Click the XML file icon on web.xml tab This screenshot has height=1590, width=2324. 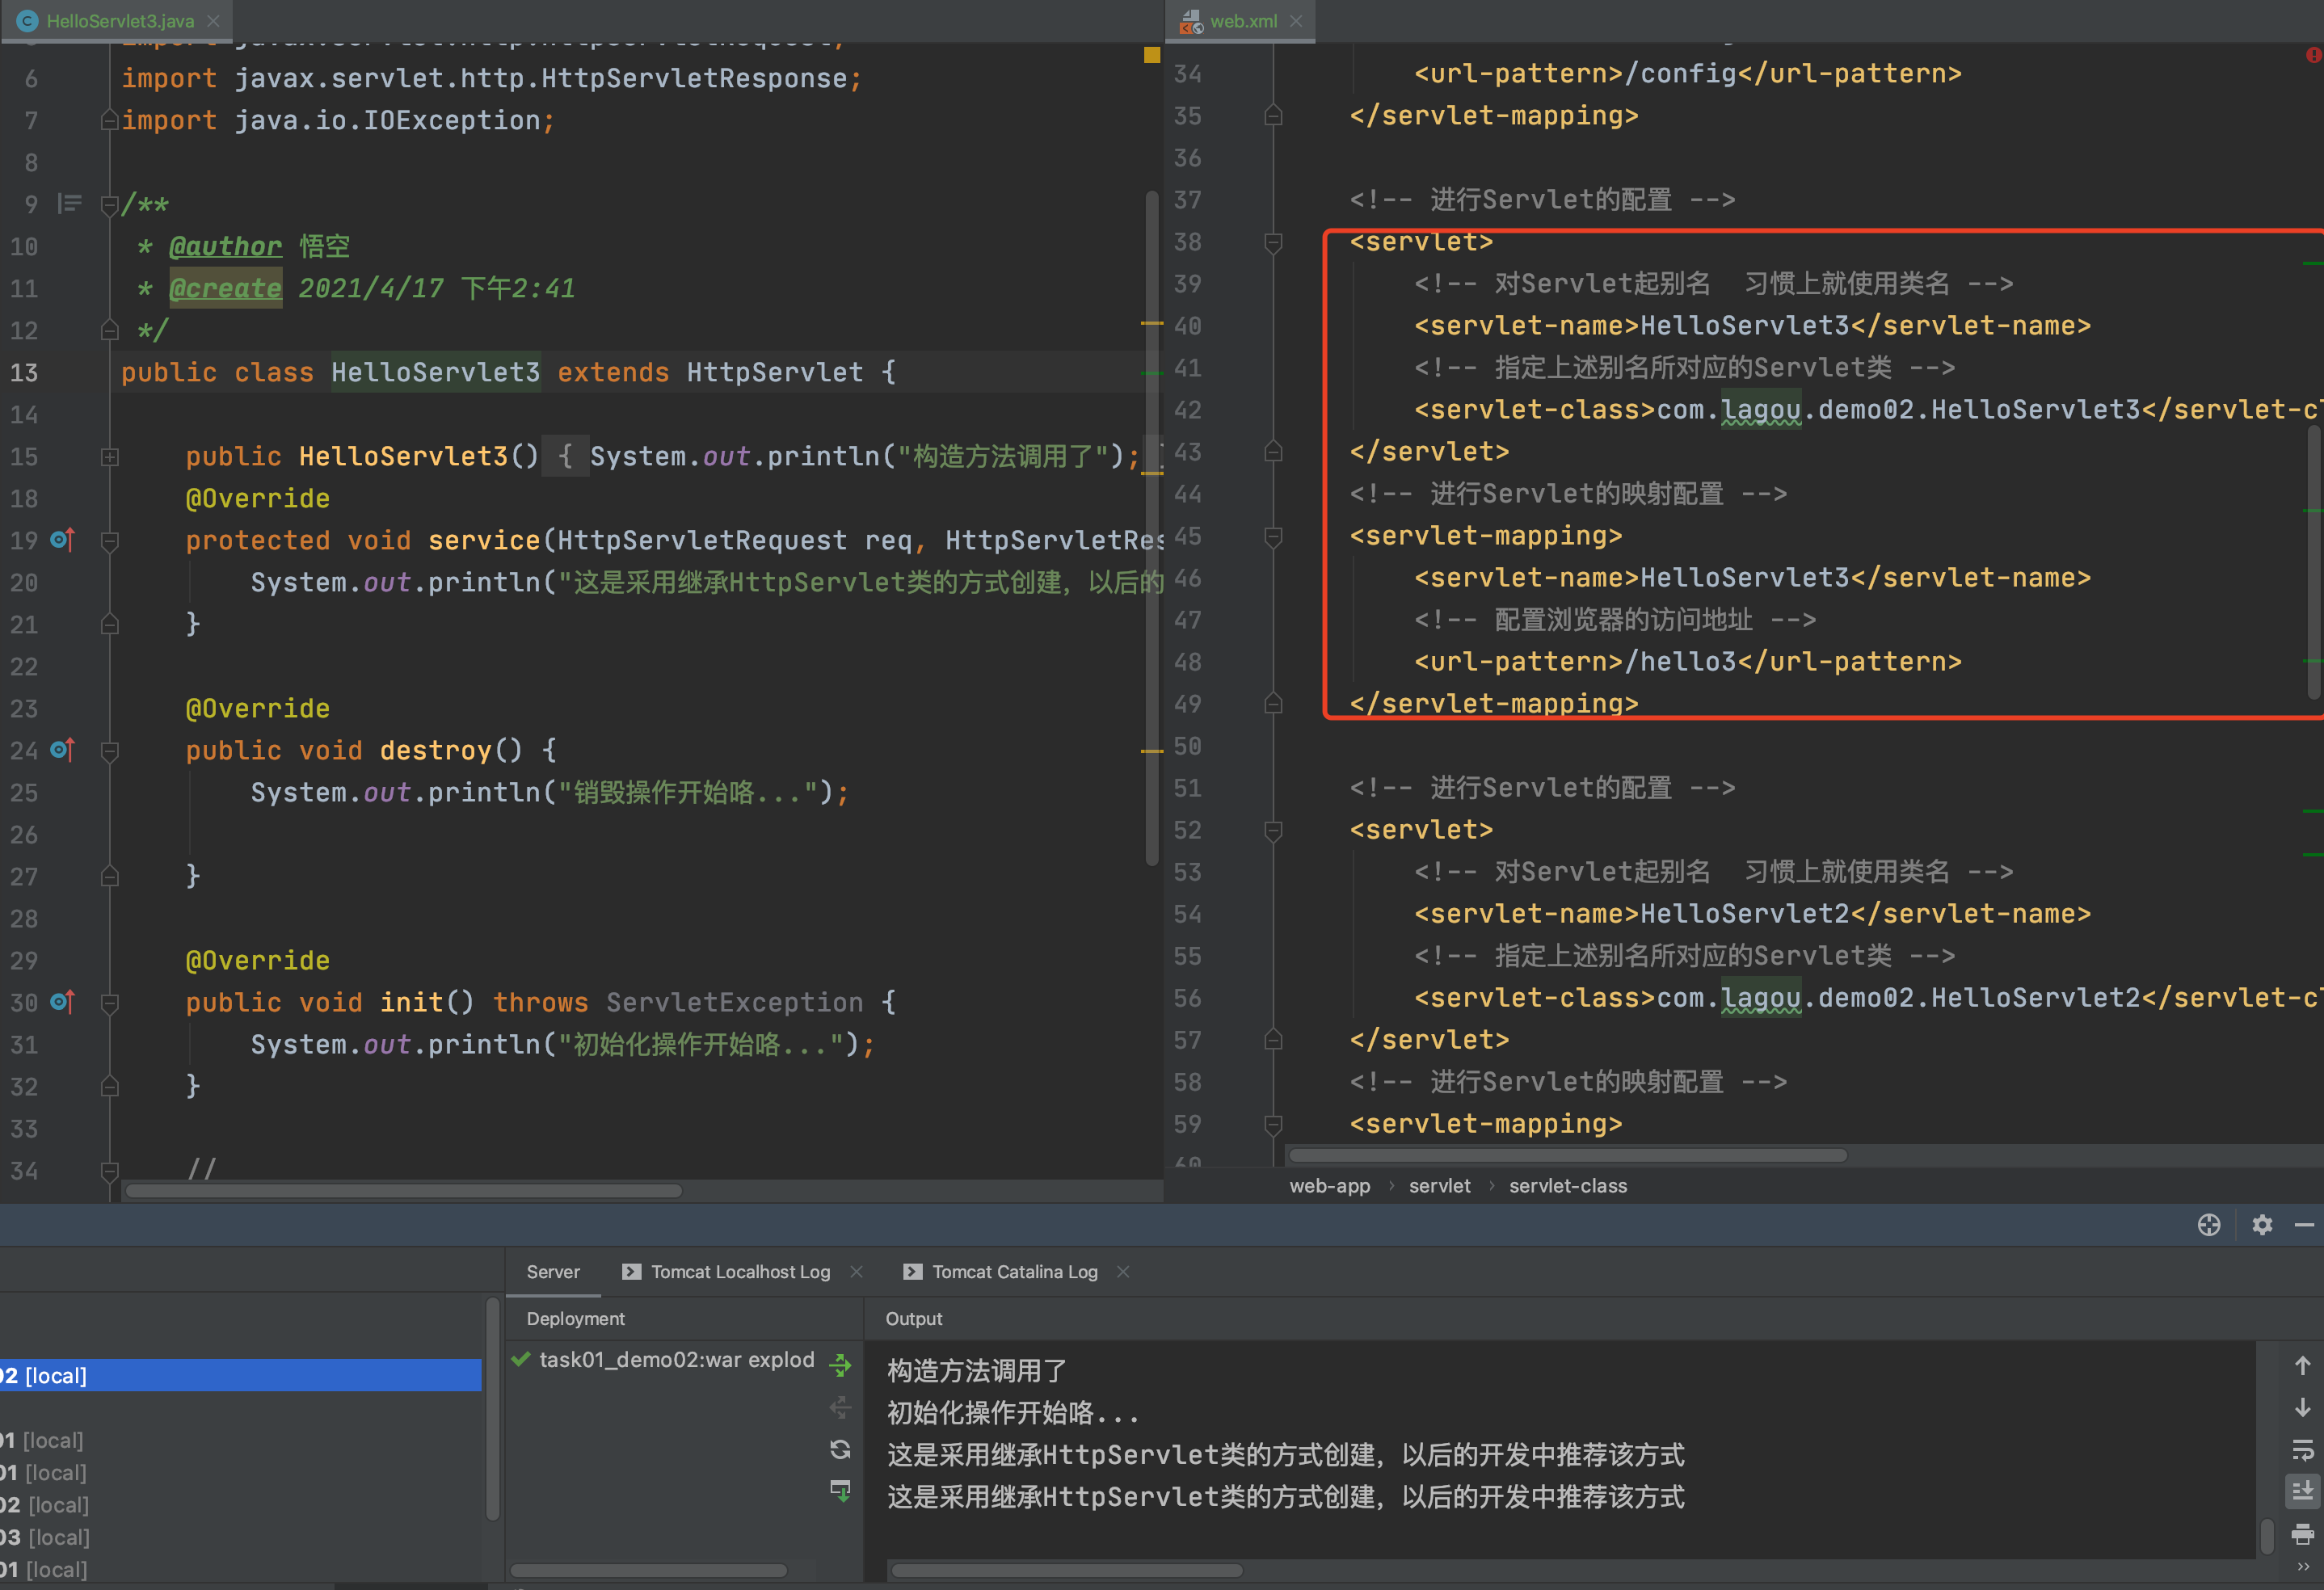[x=1191, y=21]
